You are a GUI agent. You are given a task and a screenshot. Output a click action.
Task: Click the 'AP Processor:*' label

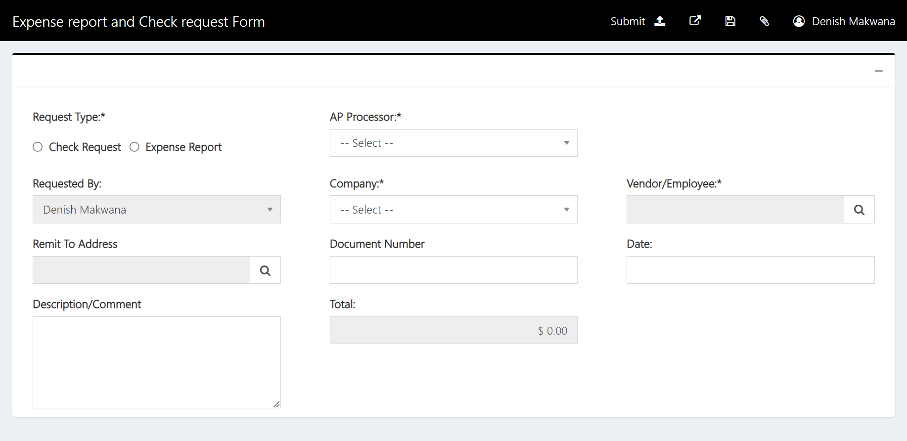pyautogui.click(x=365, y=117)
